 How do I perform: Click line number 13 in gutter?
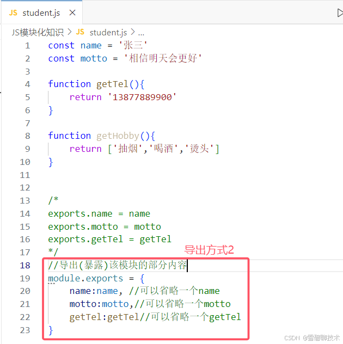coord(25,201)
